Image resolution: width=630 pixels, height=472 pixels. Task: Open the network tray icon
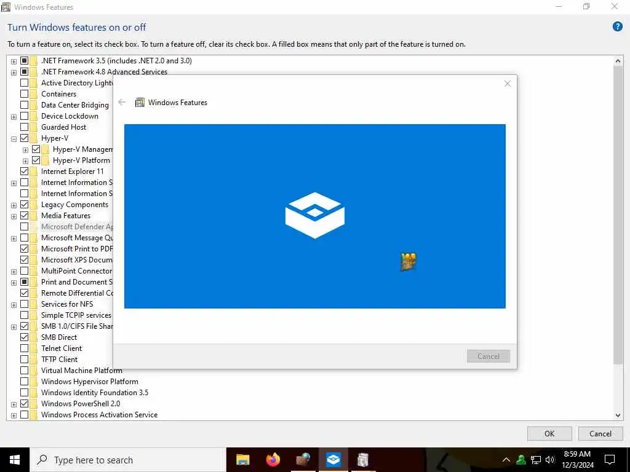[x=536, y=460]
